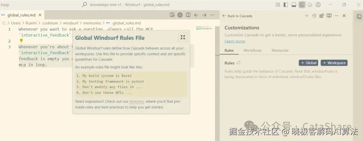Viewport: 363px width, 141px height.
Task: Select the global_rules.md editor tab
Action: [22, 15]
